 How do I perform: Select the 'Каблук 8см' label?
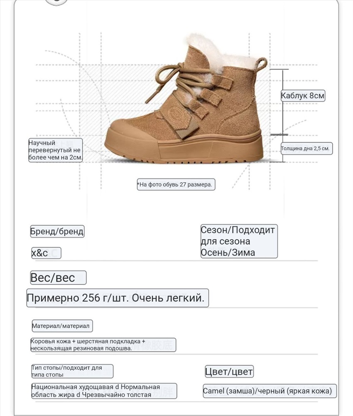click(x=303, y=96)
